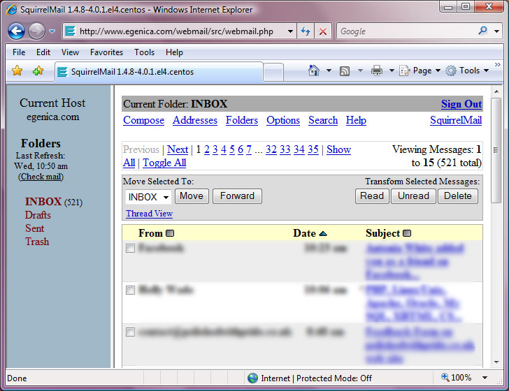Click the Compose link
509x391 pixels.
[x=143, y=120]
